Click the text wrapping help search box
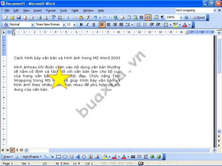Viewport: 222px width, 166px height. pyautogui.click(x=195, y=10)
